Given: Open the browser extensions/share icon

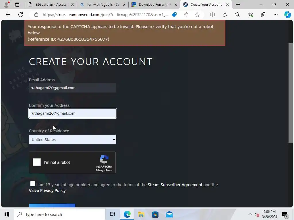Looking at the screenshot, I should pyautogui.click(x=263, y=15).
